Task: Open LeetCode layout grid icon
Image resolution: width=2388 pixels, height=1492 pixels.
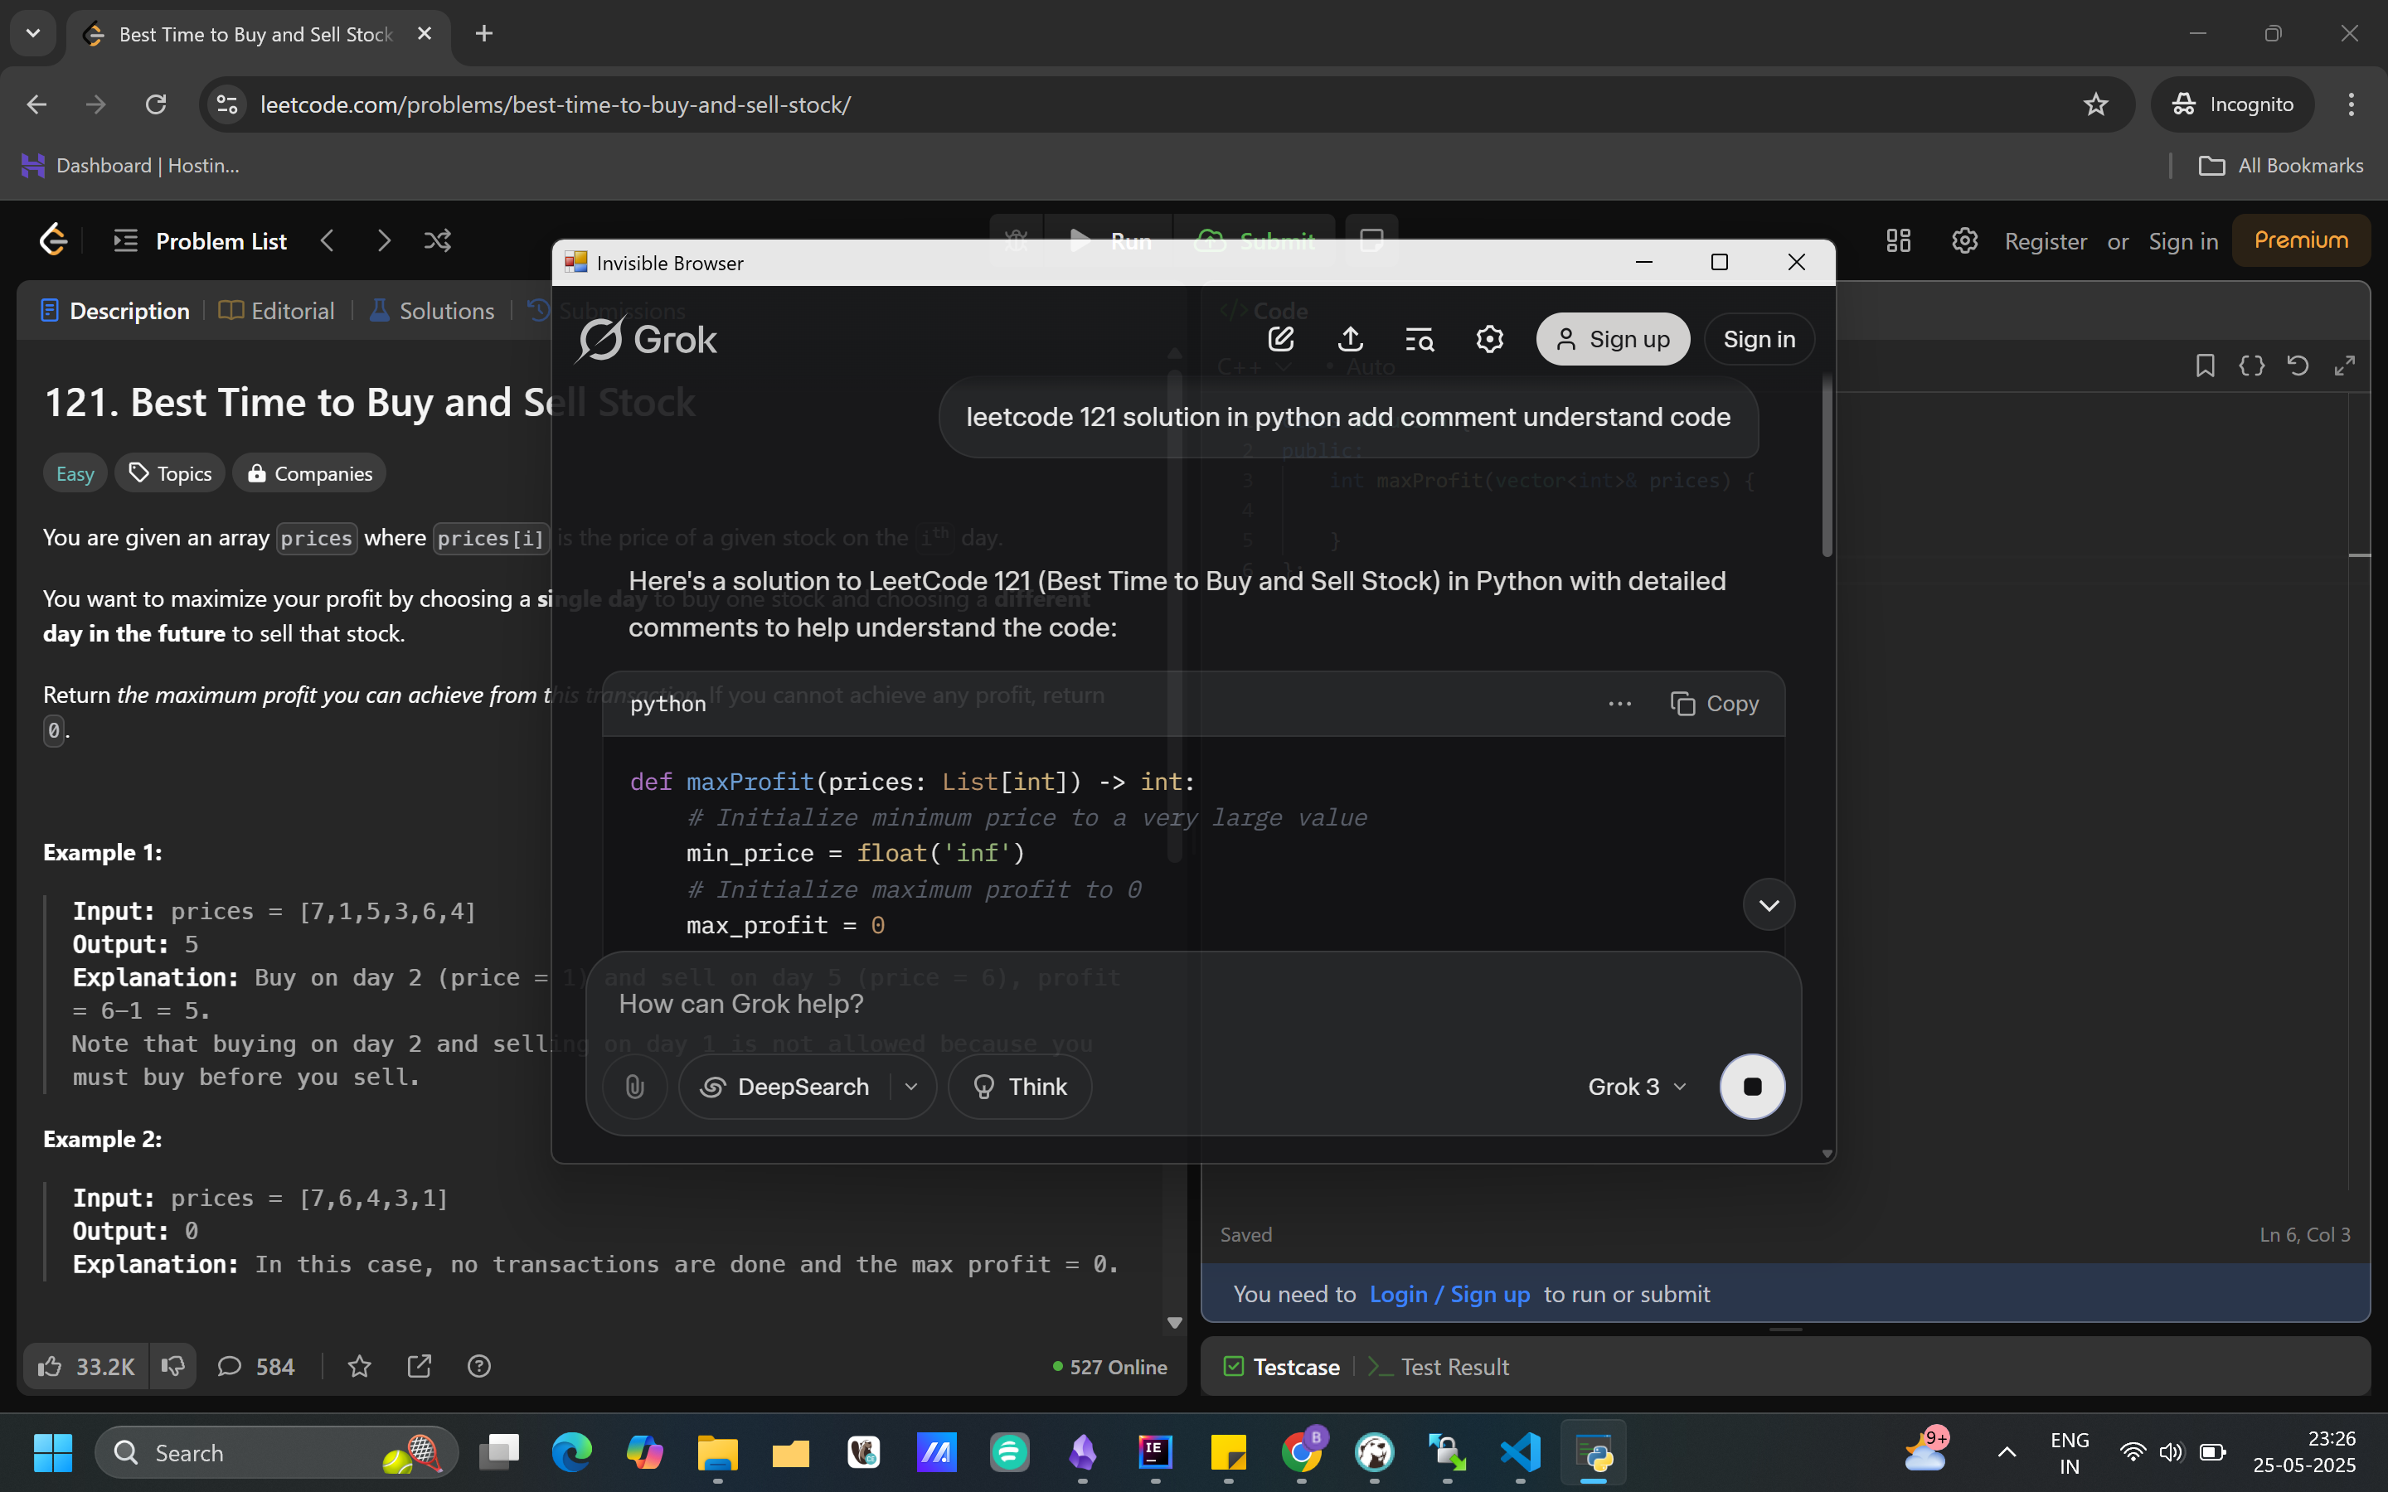Action: tap(1899, 240)
